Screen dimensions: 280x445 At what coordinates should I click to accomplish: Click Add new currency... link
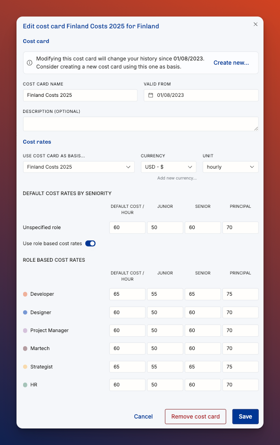pyautogui.click(x=177, y=178)
